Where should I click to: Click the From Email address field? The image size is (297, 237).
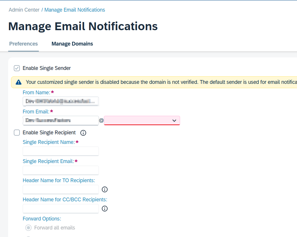(x=61, y=120)
